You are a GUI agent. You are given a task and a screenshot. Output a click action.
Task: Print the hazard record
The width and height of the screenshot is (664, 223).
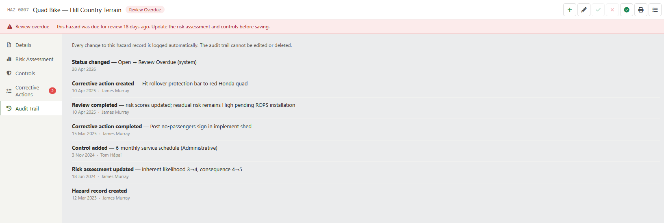641,10
